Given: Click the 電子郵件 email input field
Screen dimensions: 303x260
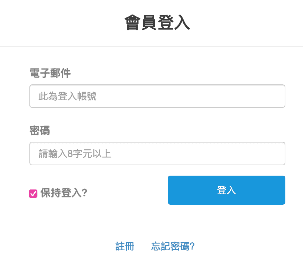Looking at the screenshot, I should (157, 96).
